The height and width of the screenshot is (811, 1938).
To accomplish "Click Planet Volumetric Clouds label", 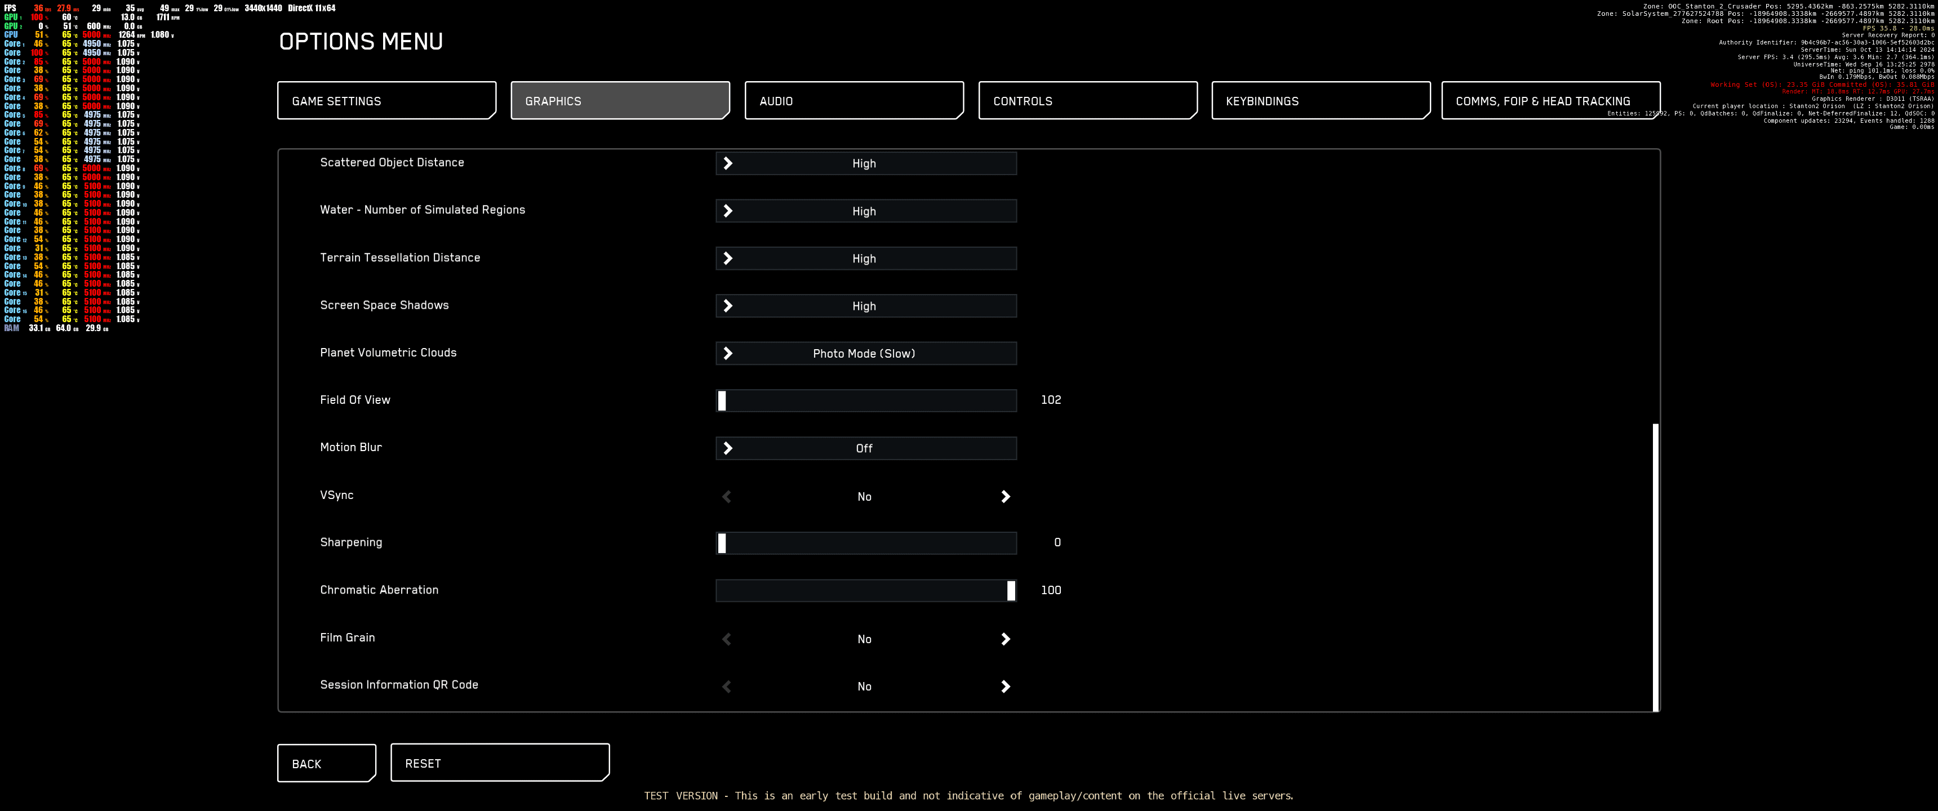I will click(x=388, y=353).
